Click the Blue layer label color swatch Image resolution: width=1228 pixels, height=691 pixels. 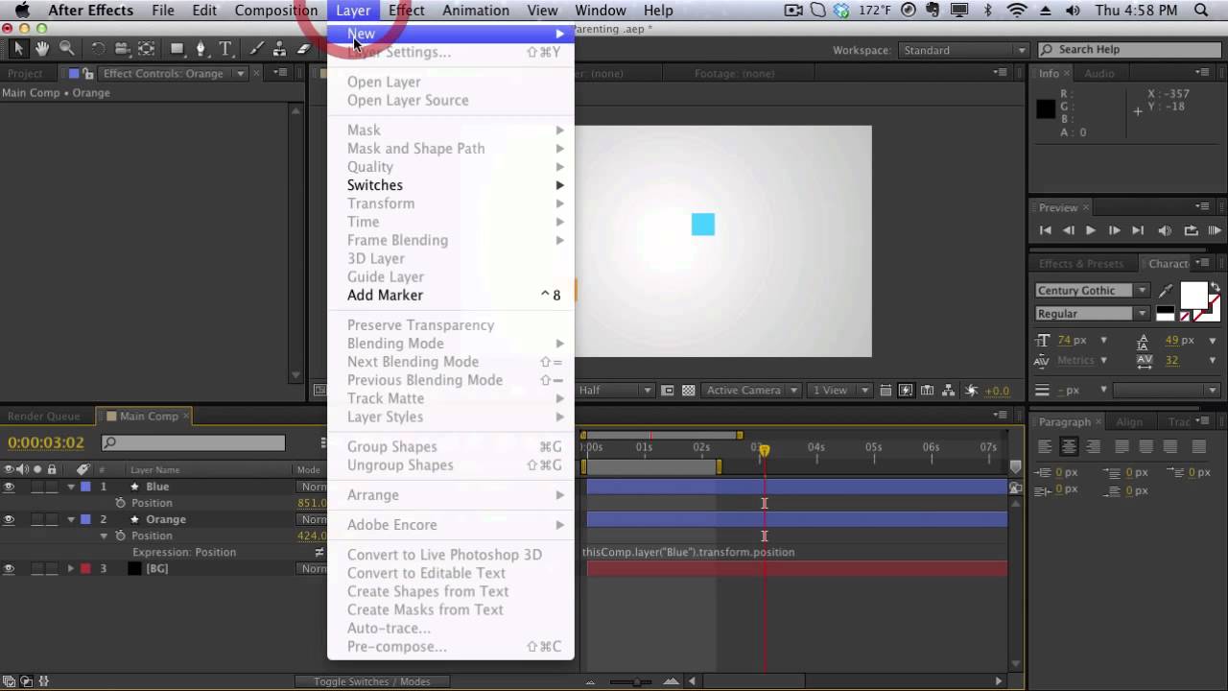pyautogui.click(x=85, y=487)
